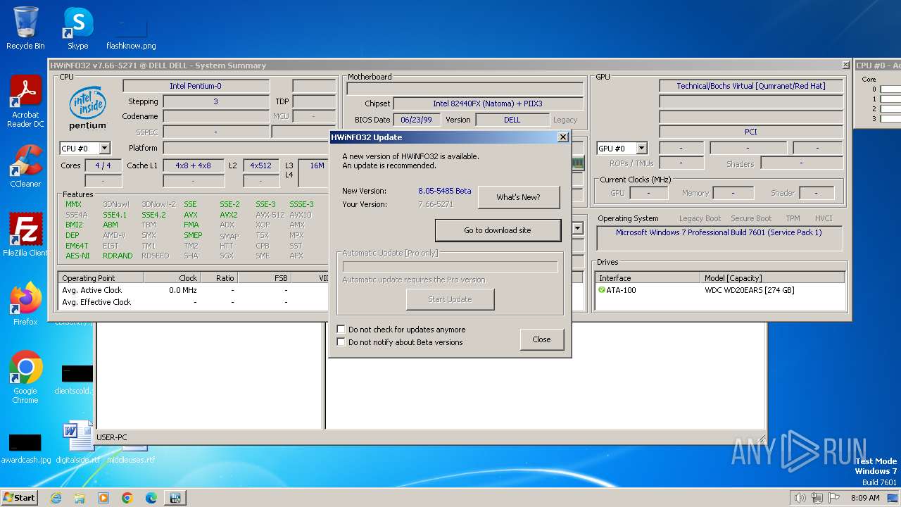The image size is (901, 507).
Task: Close the System Summary window
Action: click(845, 65)
